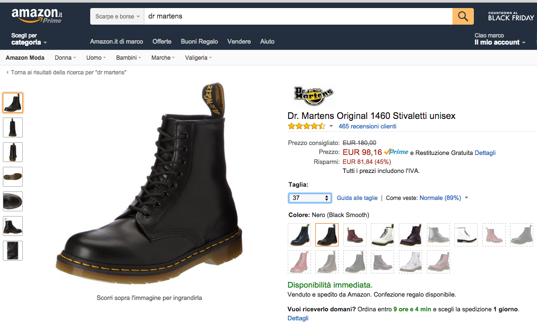
Task: Choose the navy blue boot color swatch
Action: 299,235
